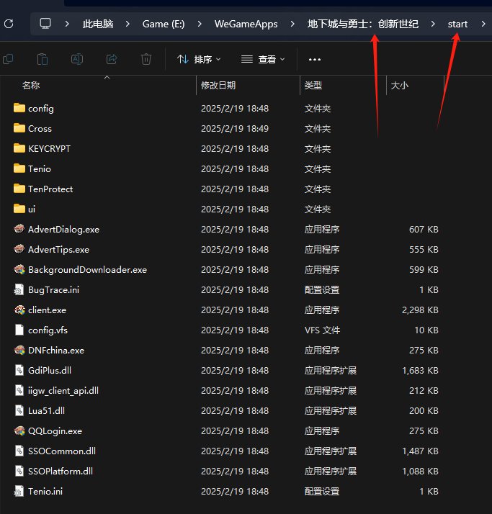
Task: Go to 地下城与勇士：创新世纪 breadcrumb segment
Action: tap(363, 24)
